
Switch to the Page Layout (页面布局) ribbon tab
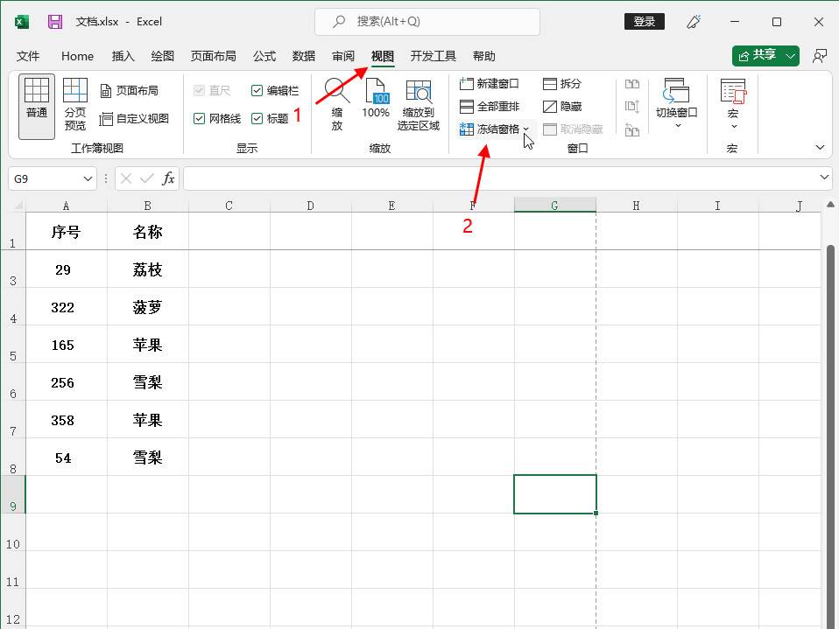coord(213,56)
